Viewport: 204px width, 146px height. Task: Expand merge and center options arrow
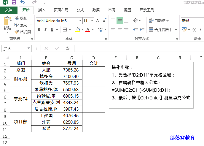point(176,30)
